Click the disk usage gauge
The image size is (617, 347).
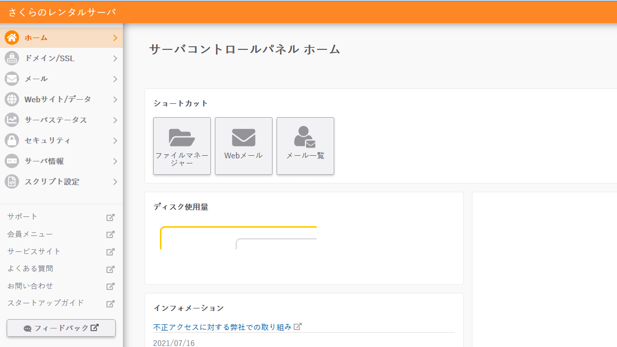239,238
